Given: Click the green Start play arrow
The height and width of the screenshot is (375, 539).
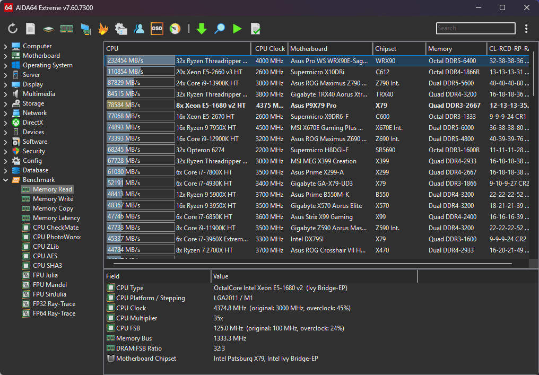Looking at the screenshot, I should click(237, 29).
